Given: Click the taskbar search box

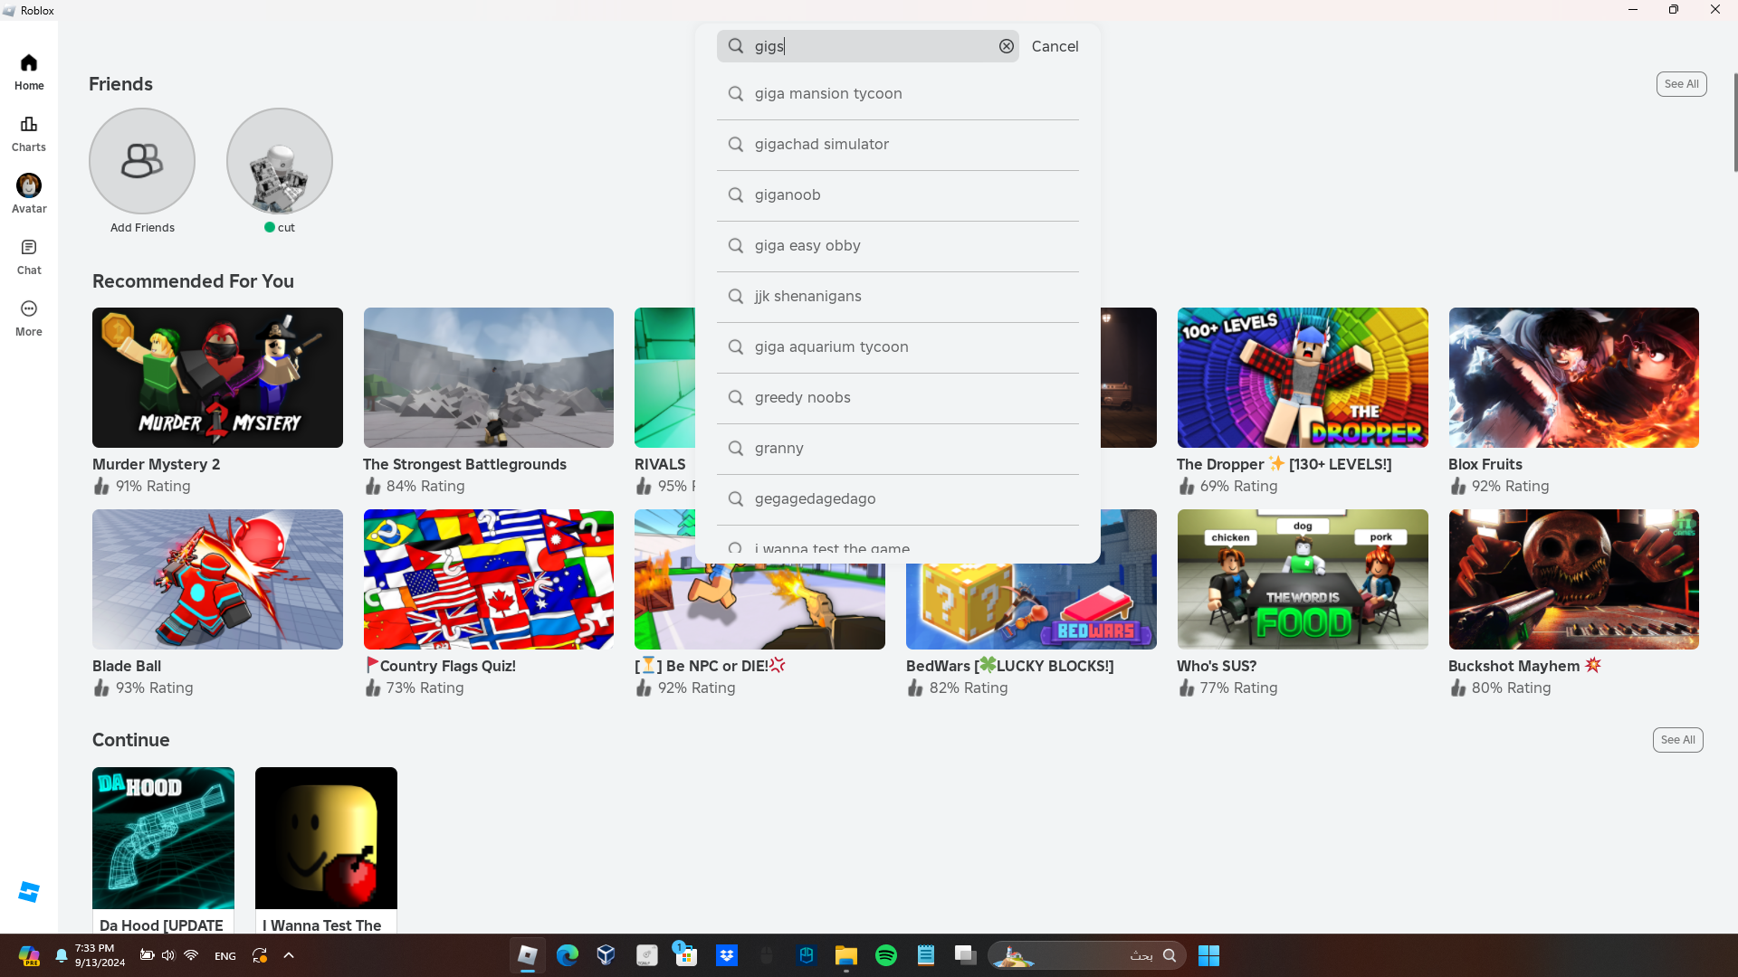Looking at the screenshot, I should [1086, 955].
